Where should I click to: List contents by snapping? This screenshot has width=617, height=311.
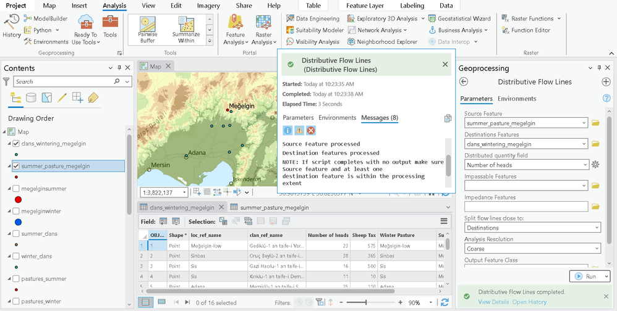[x=77, y=97]
